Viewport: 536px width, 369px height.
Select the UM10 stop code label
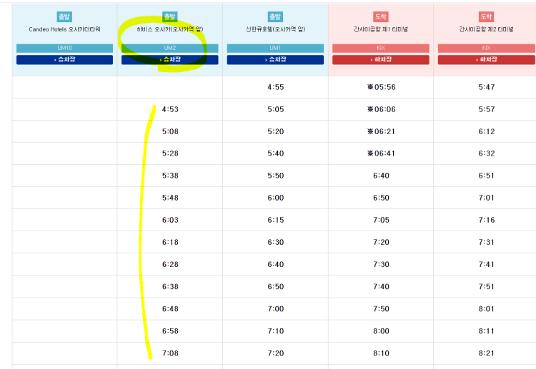(64, 48)
